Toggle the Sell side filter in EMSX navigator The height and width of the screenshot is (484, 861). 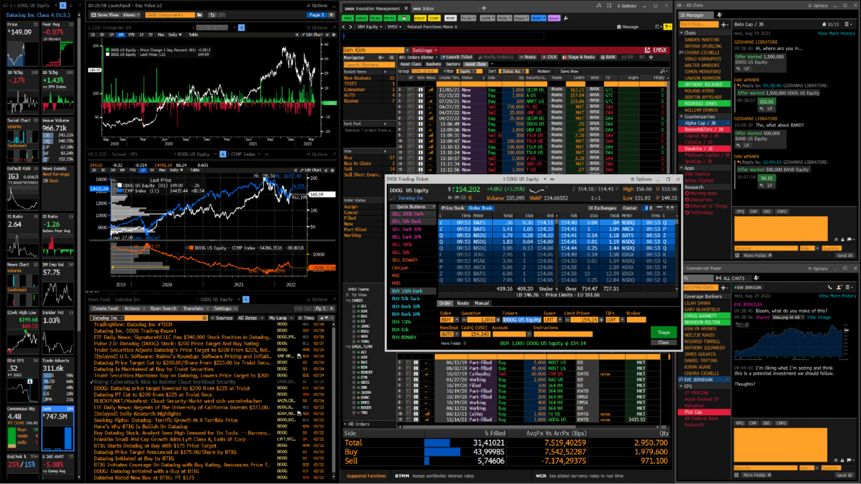(348, 169)
